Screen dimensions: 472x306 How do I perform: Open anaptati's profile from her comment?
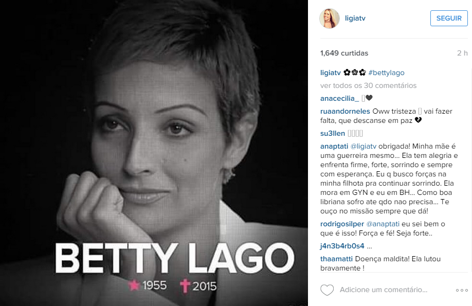pos(334,147)
